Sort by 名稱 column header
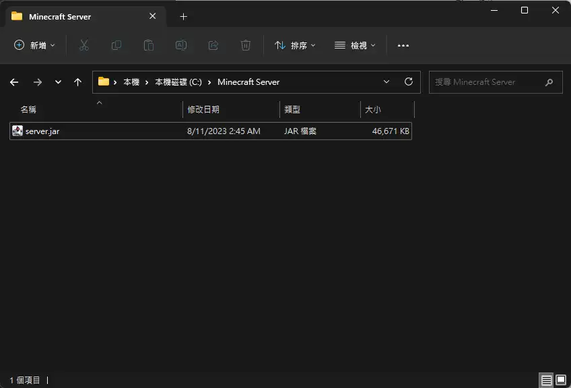571x388 pixels. coord(96,109)
